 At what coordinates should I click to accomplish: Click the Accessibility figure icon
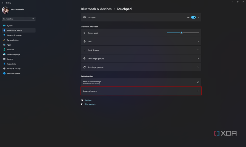point(4,64)
